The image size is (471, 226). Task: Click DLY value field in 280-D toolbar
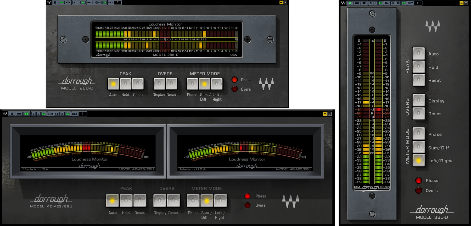click(117, 2)
